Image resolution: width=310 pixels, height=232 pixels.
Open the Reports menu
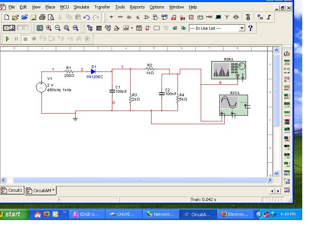[x=137, y=7]
